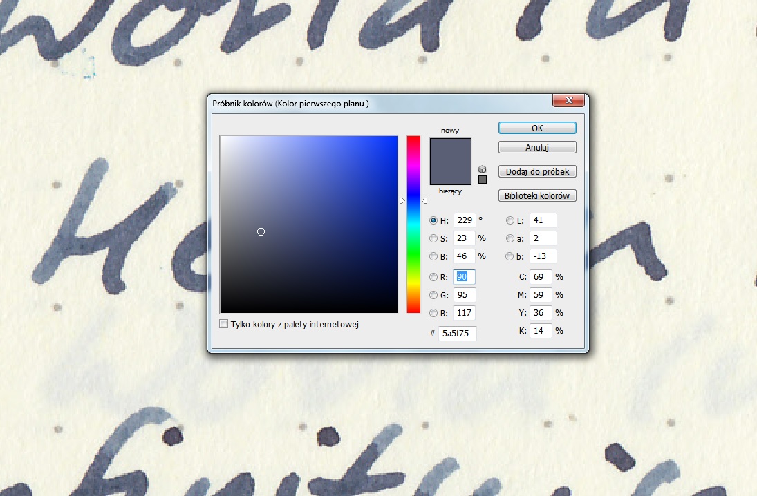This screenshot has height=496, width=757.
Task: Click the web-safe color cube warning icon
Action: point(482,169)
